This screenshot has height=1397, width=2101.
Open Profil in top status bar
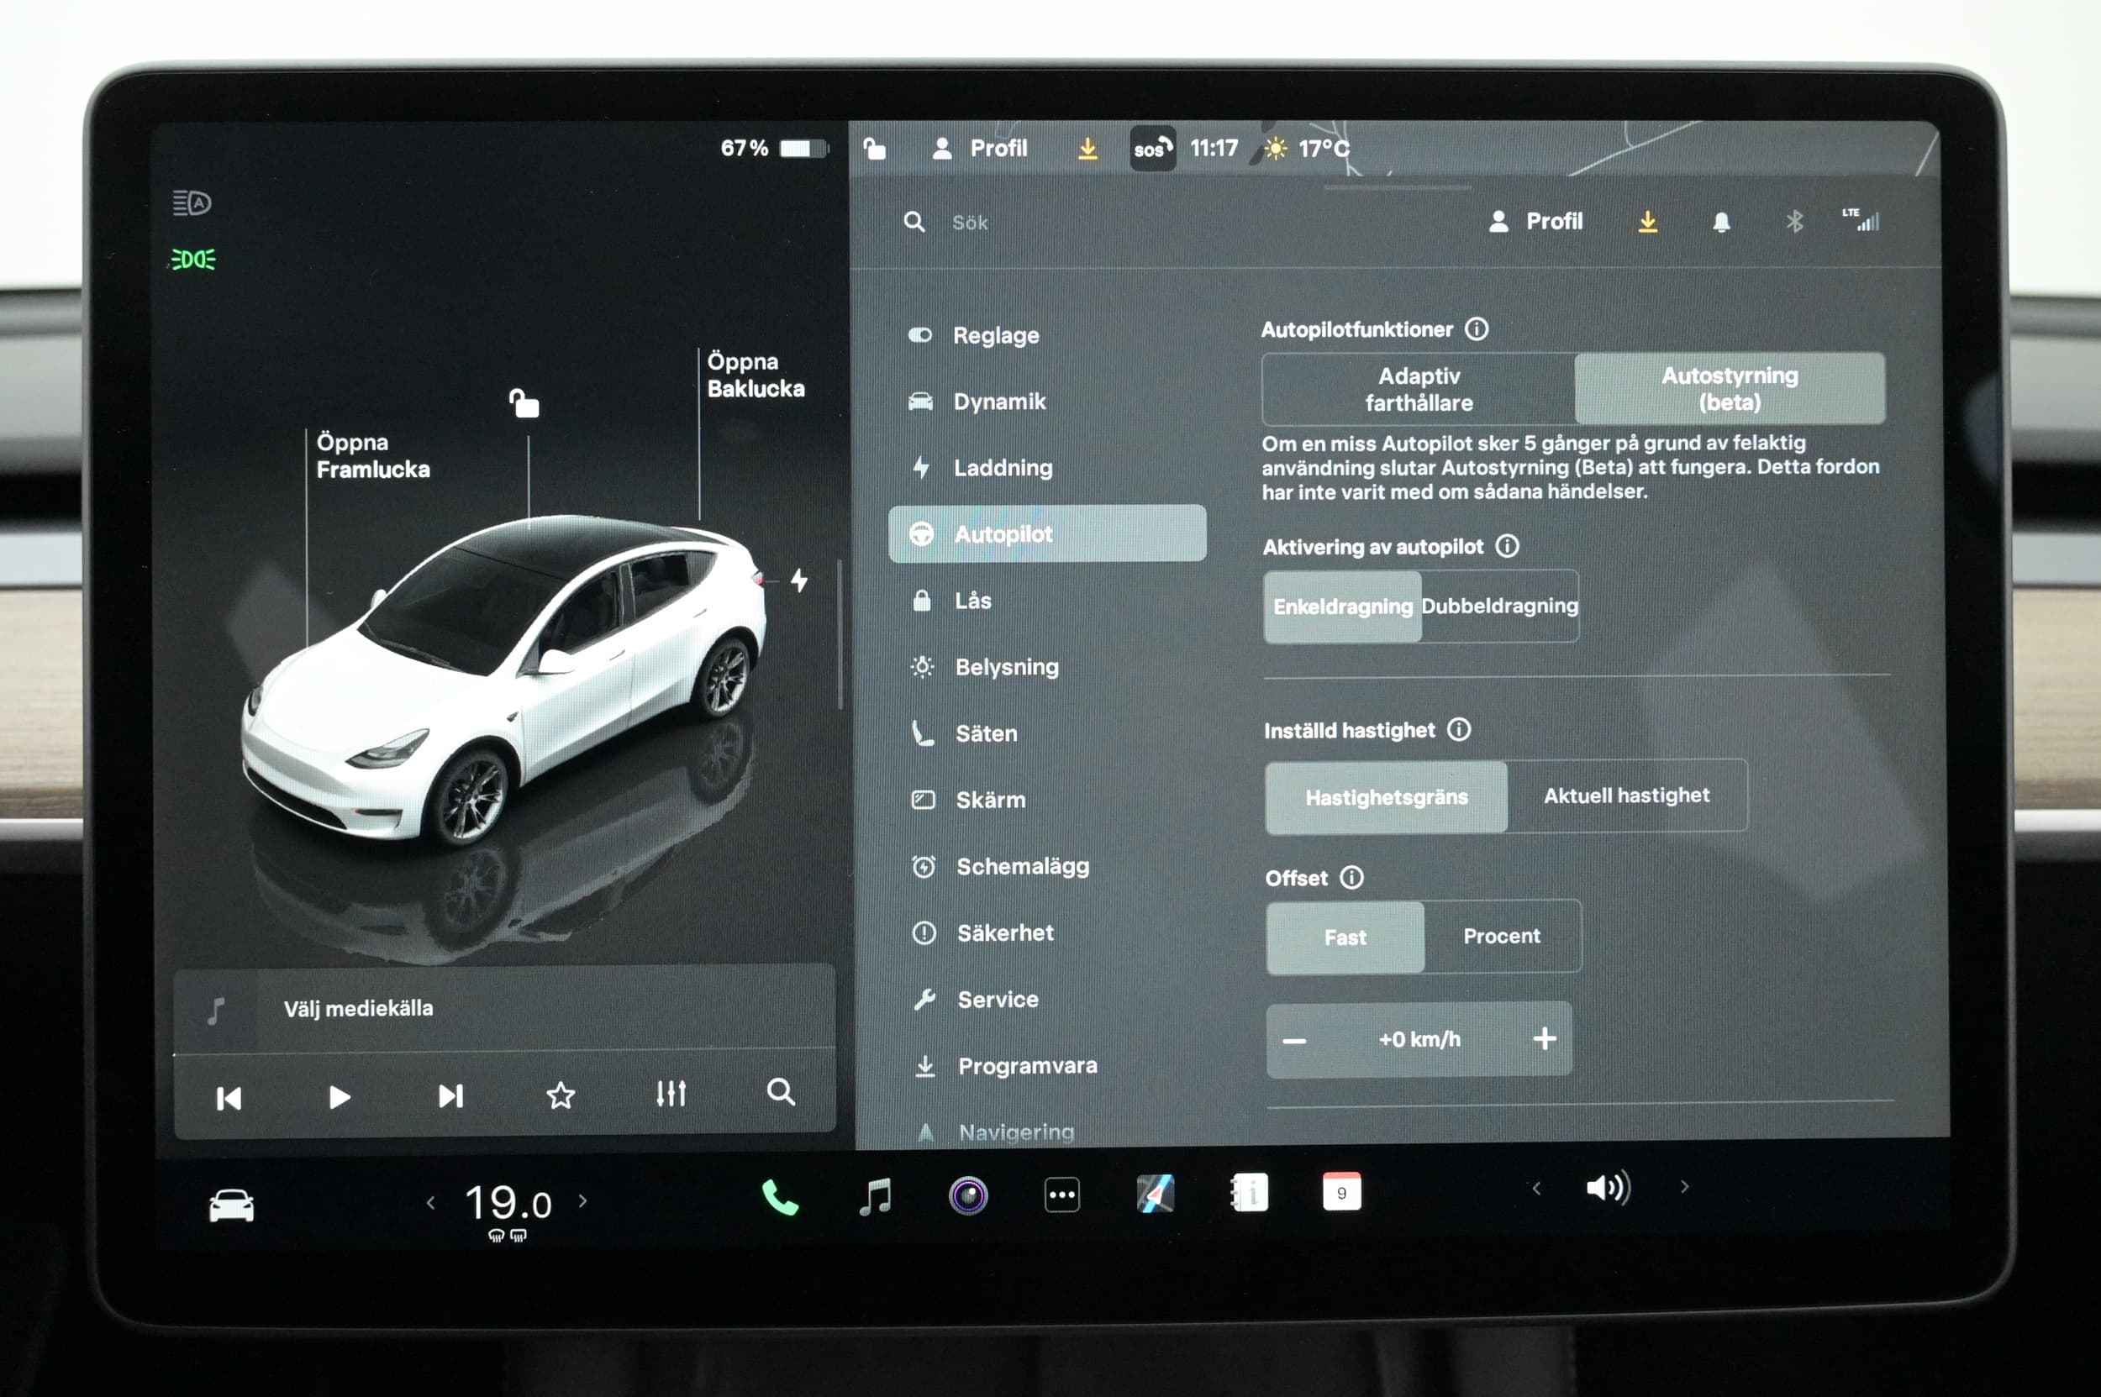[x=979, y=149]
